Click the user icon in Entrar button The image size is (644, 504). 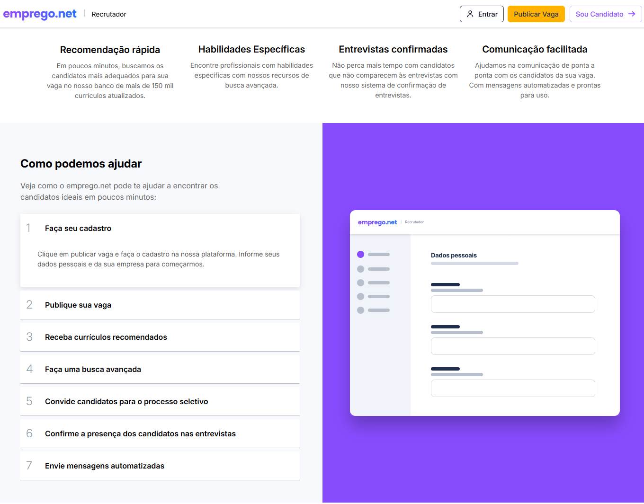click(470, 14)
